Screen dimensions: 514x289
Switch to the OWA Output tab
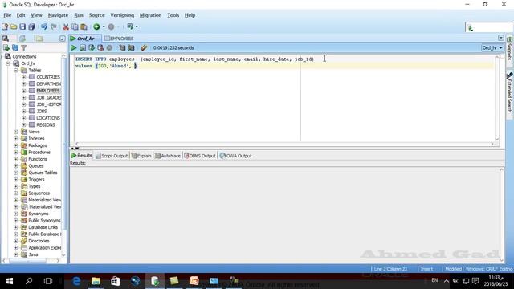(x=235, y=156)
